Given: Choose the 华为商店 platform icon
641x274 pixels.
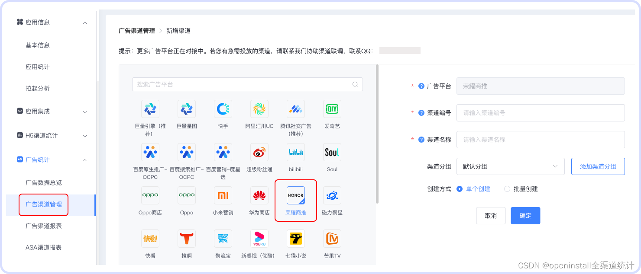Looking at the screenshot, I should 259,195.
